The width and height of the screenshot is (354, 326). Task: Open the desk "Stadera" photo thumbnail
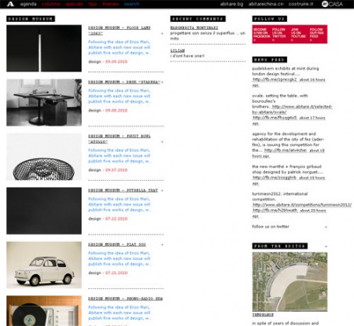44,102
